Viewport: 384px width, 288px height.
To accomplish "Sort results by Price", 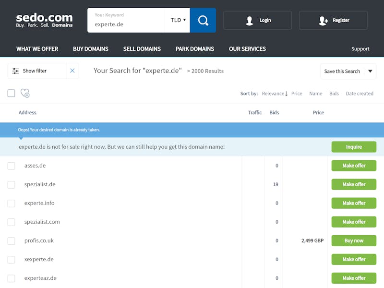I will 297,94.
